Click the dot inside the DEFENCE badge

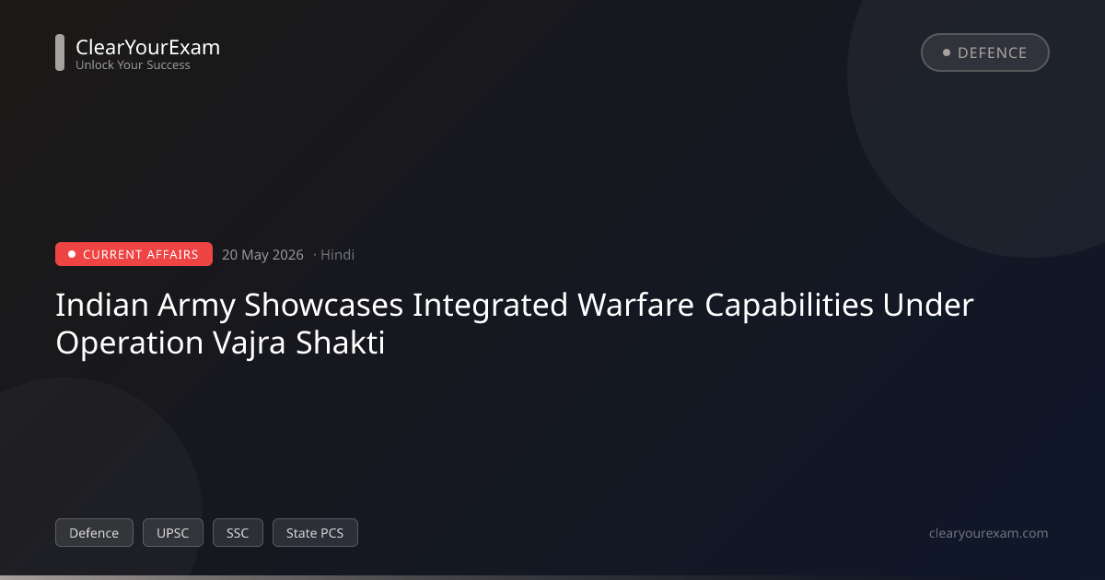click(946, 52)
